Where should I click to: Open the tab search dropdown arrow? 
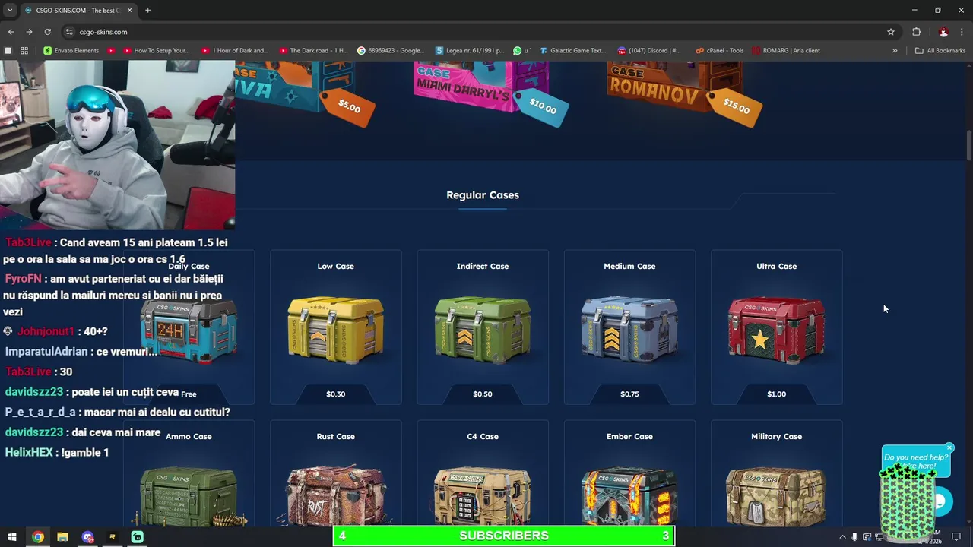tap(10, 10)
